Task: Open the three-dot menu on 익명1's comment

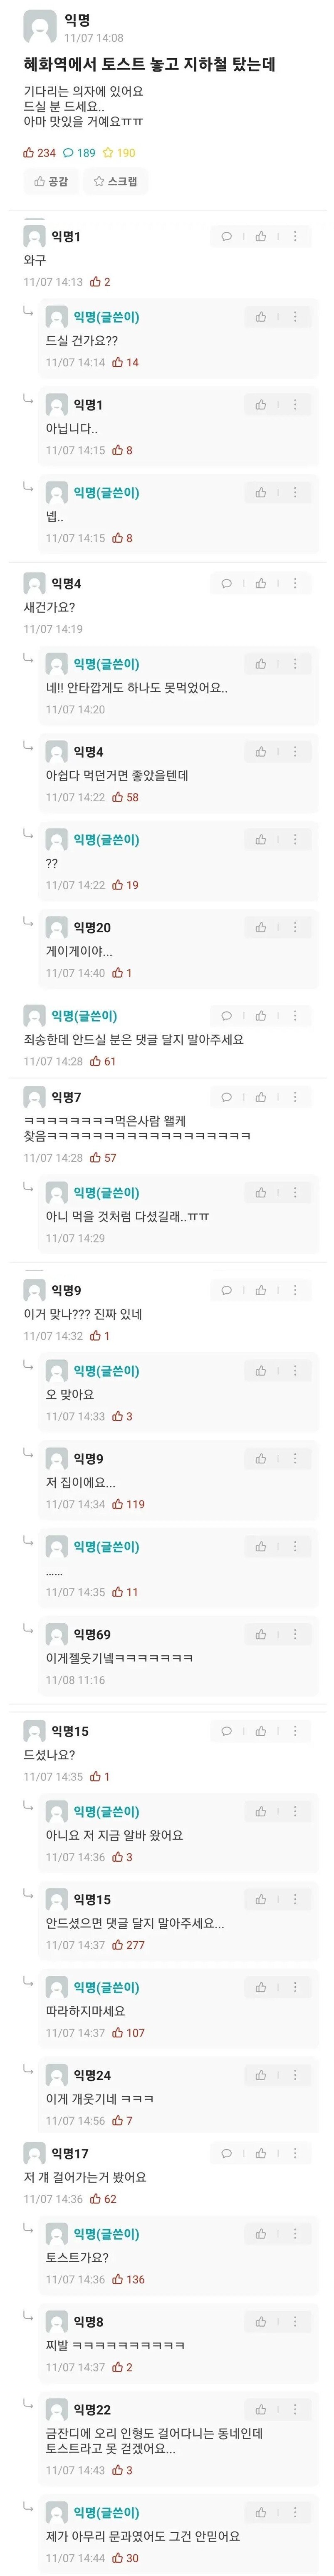Action: [294, 237]
